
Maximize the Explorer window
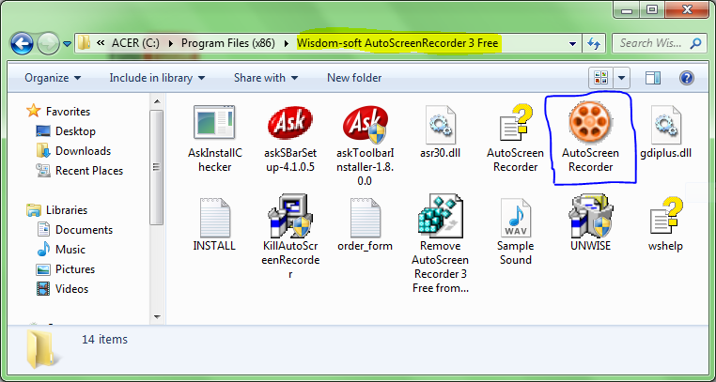[x=653, y=9]
